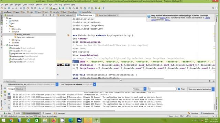Click the Undo arrow in toolbar

[x=13, y=8]
